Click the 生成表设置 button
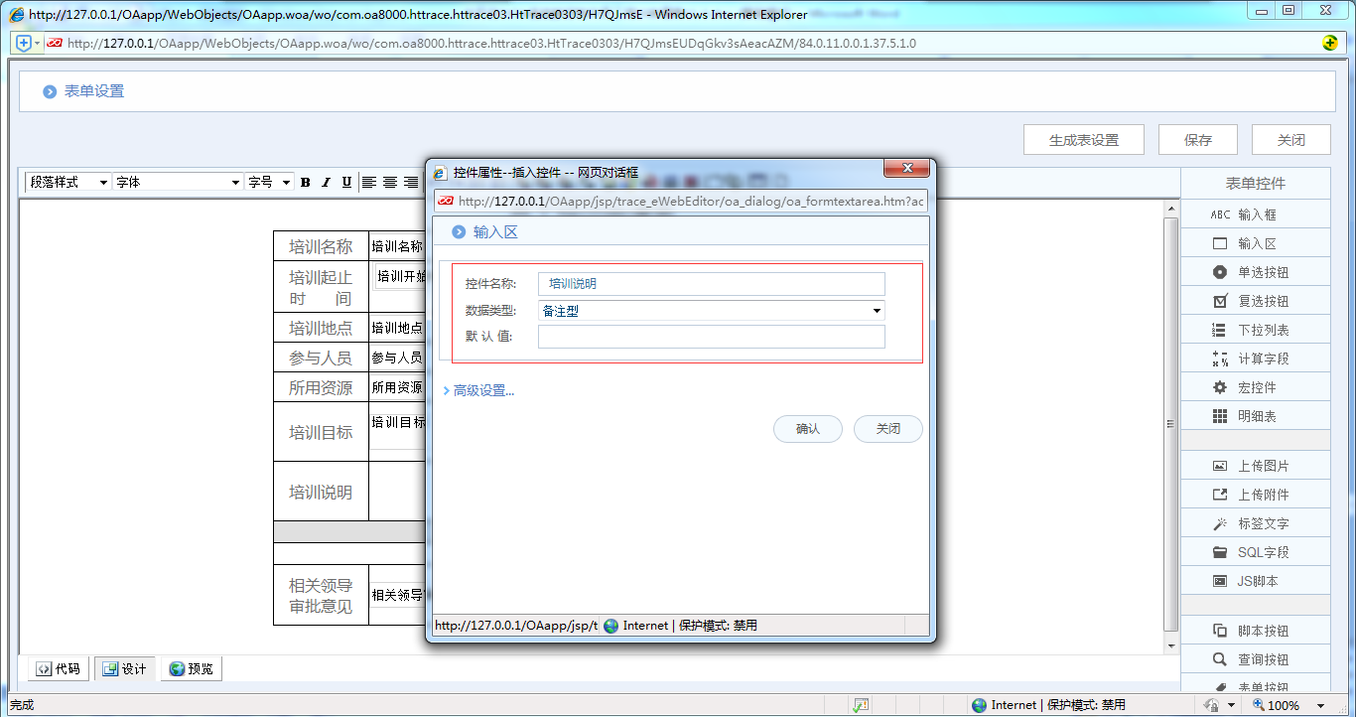 click(x=1083, y=139)
